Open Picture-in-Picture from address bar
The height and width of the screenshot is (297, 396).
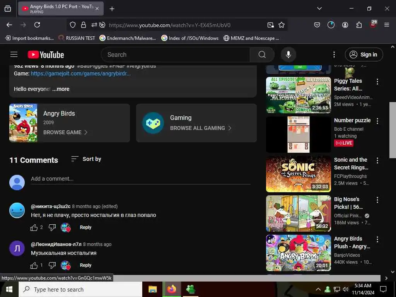tap(270, 25)
